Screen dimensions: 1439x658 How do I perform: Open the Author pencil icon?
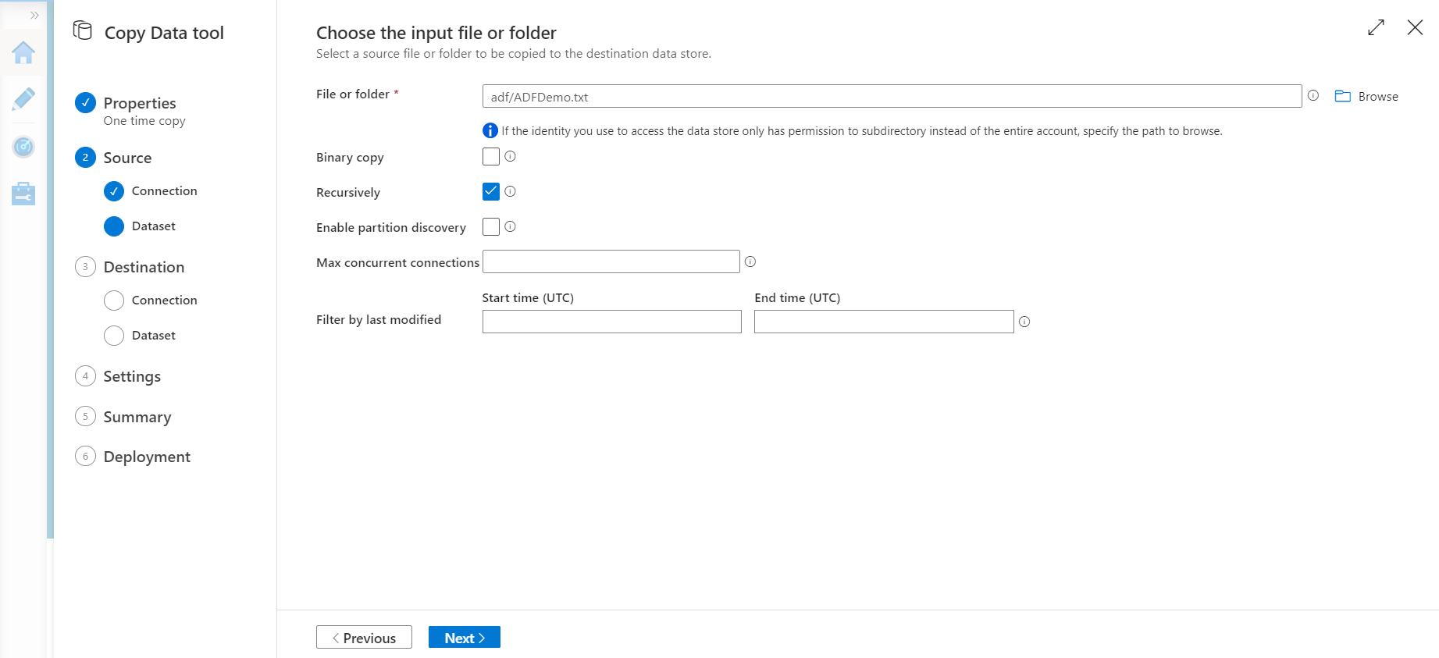(x=23, y=99)
